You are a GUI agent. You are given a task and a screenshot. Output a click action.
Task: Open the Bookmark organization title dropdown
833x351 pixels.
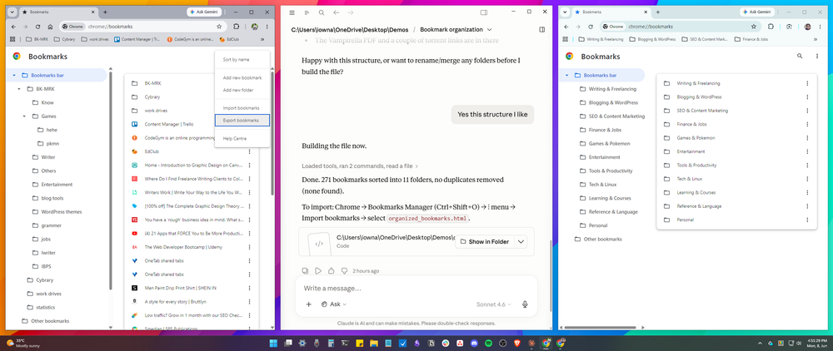point(489,30)
